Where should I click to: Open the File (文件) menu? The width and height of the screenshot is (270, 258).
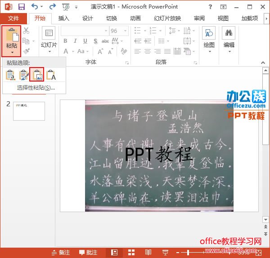(x=13, y=18)
